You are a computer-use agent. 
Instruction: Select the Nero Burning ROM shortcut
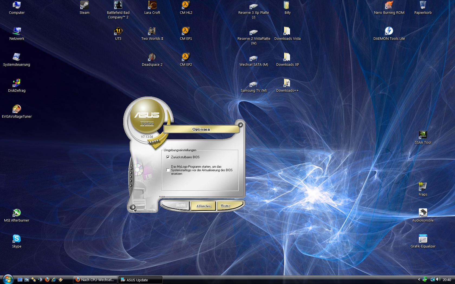pyautogui.click(x=389, y=8)
